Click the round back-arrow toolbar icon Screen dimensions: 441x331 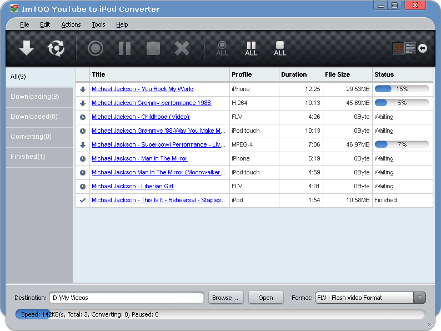[x=423, y=48]
